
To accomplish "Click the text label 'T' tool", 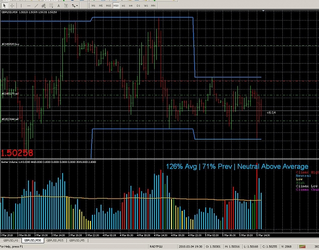I will pos(66,6).
